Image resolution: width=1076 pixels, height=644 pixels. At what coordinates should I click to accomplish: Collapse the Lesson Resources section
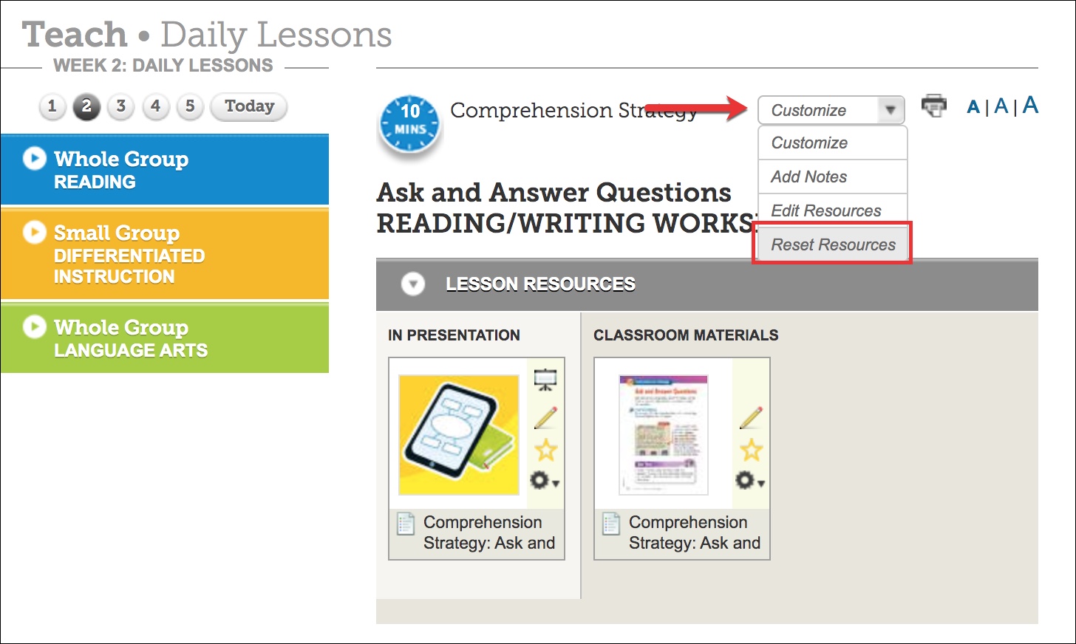pos(413,284)
